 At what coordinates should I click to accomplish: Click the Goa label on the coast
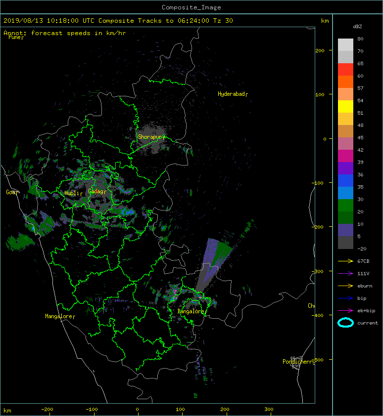(12, 192)
